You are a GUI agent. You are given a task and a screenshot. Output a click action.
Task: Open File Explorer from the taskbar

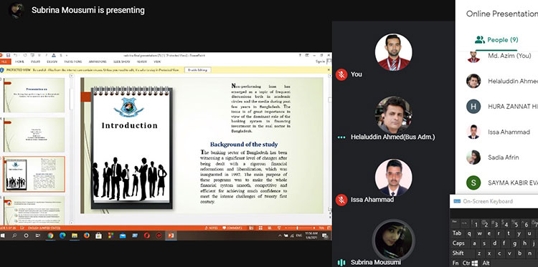click(x=75, y=236)
